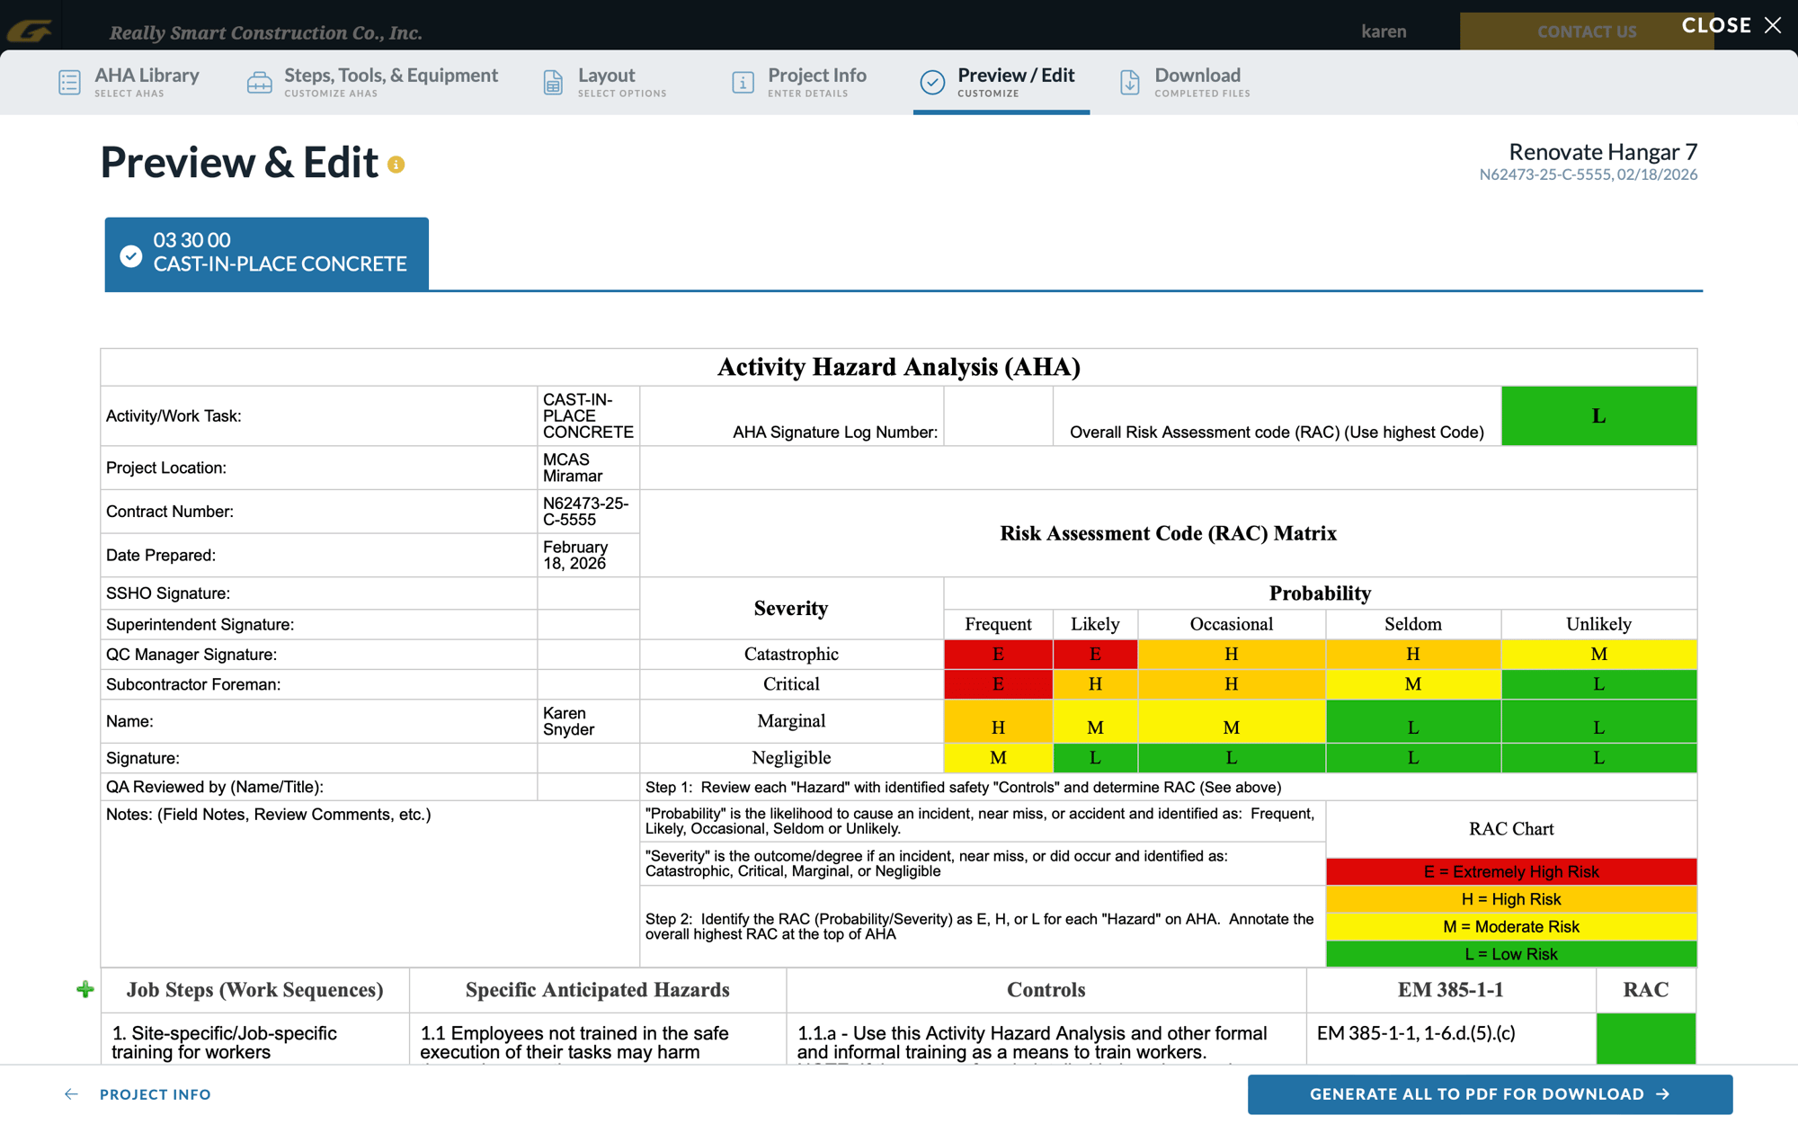Select the 03 30 00 Cast-in-Place Concrete tab
This screenshot has height=1124, width=1798.
[x=266, y=254]
